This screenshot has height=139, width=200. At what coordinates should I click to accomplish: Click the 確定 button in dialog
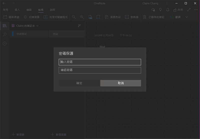tap(79, 83)
